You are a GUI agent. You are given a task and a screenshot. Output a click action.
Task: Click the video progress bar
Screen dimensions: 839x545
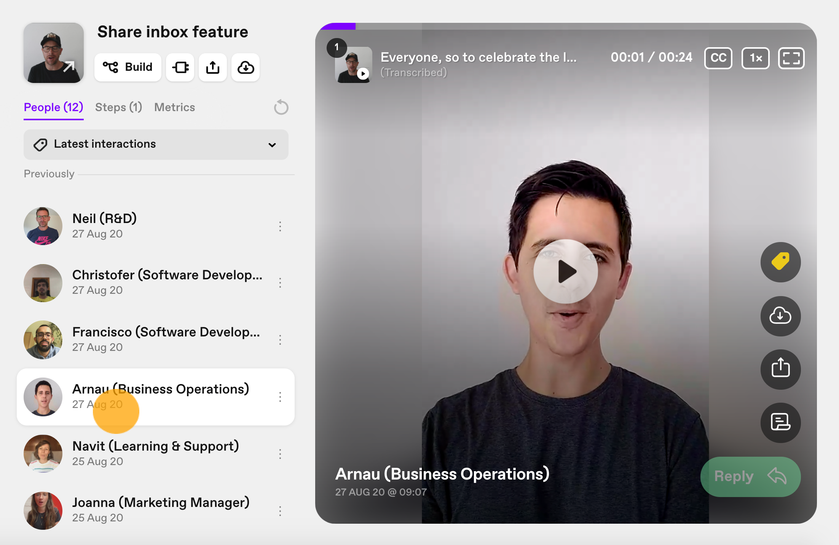[x=566, y=26]
